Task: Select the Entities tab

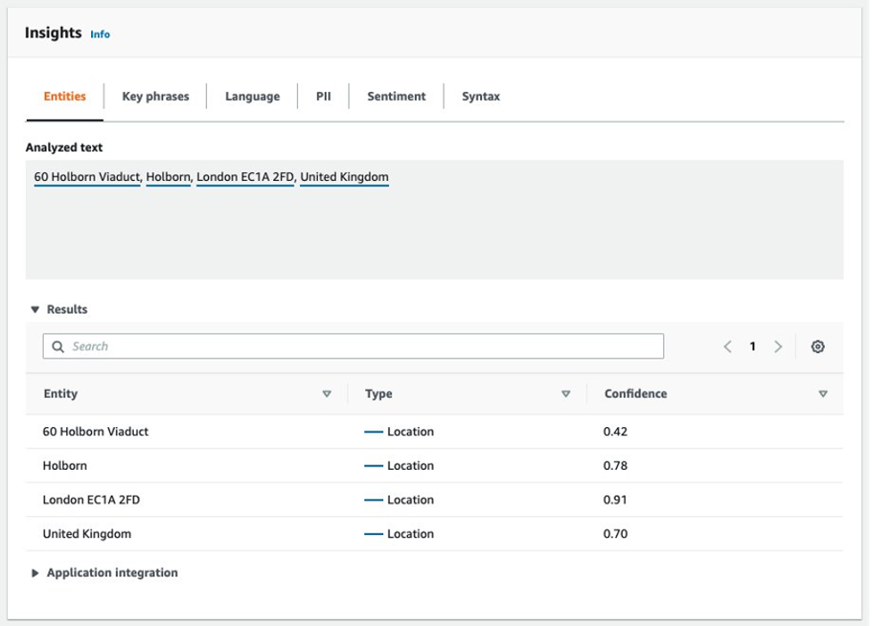Action: click(x=65, y=96)
